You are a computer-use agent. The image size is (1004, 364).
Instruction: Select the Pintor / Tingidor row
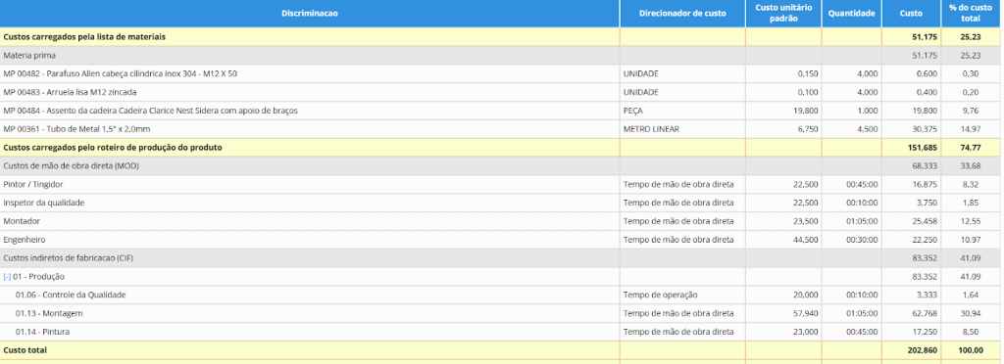click(500, 185)
